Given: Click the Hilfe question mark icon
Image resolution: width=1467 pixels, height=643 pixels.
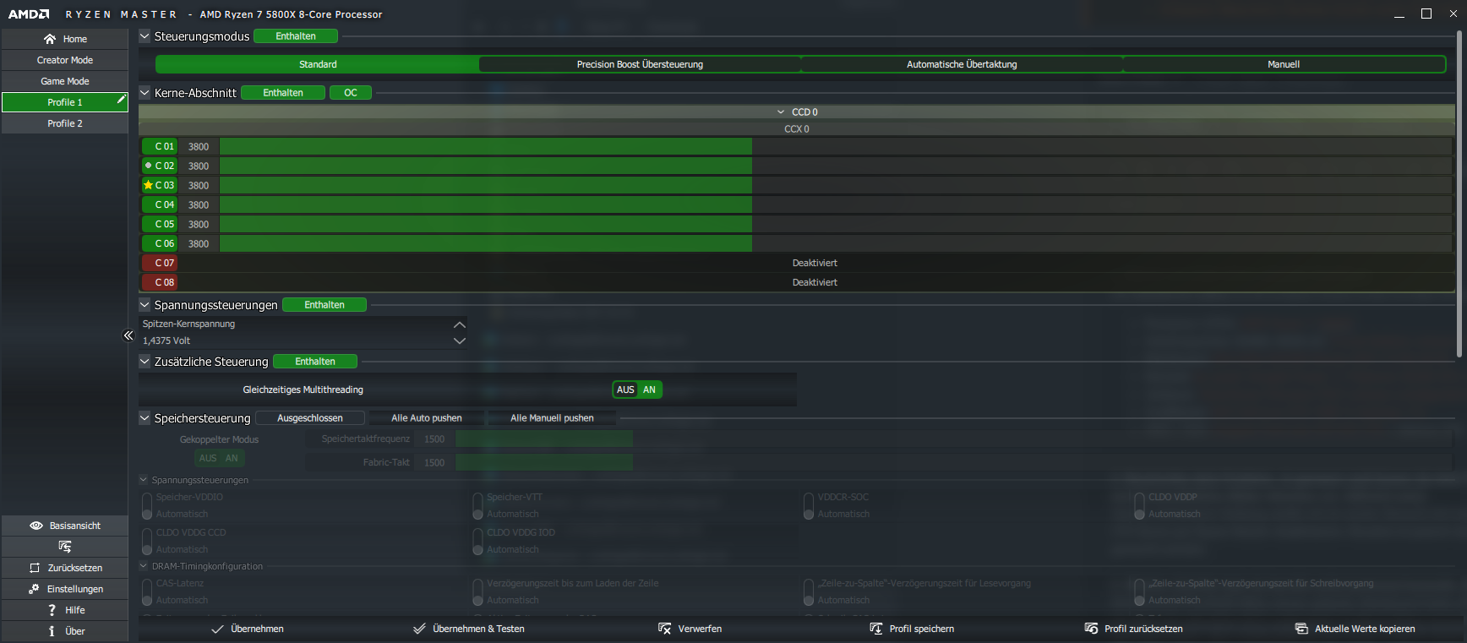Looking at the screenshot, I should pyautogui.click(x=52, y=610).
